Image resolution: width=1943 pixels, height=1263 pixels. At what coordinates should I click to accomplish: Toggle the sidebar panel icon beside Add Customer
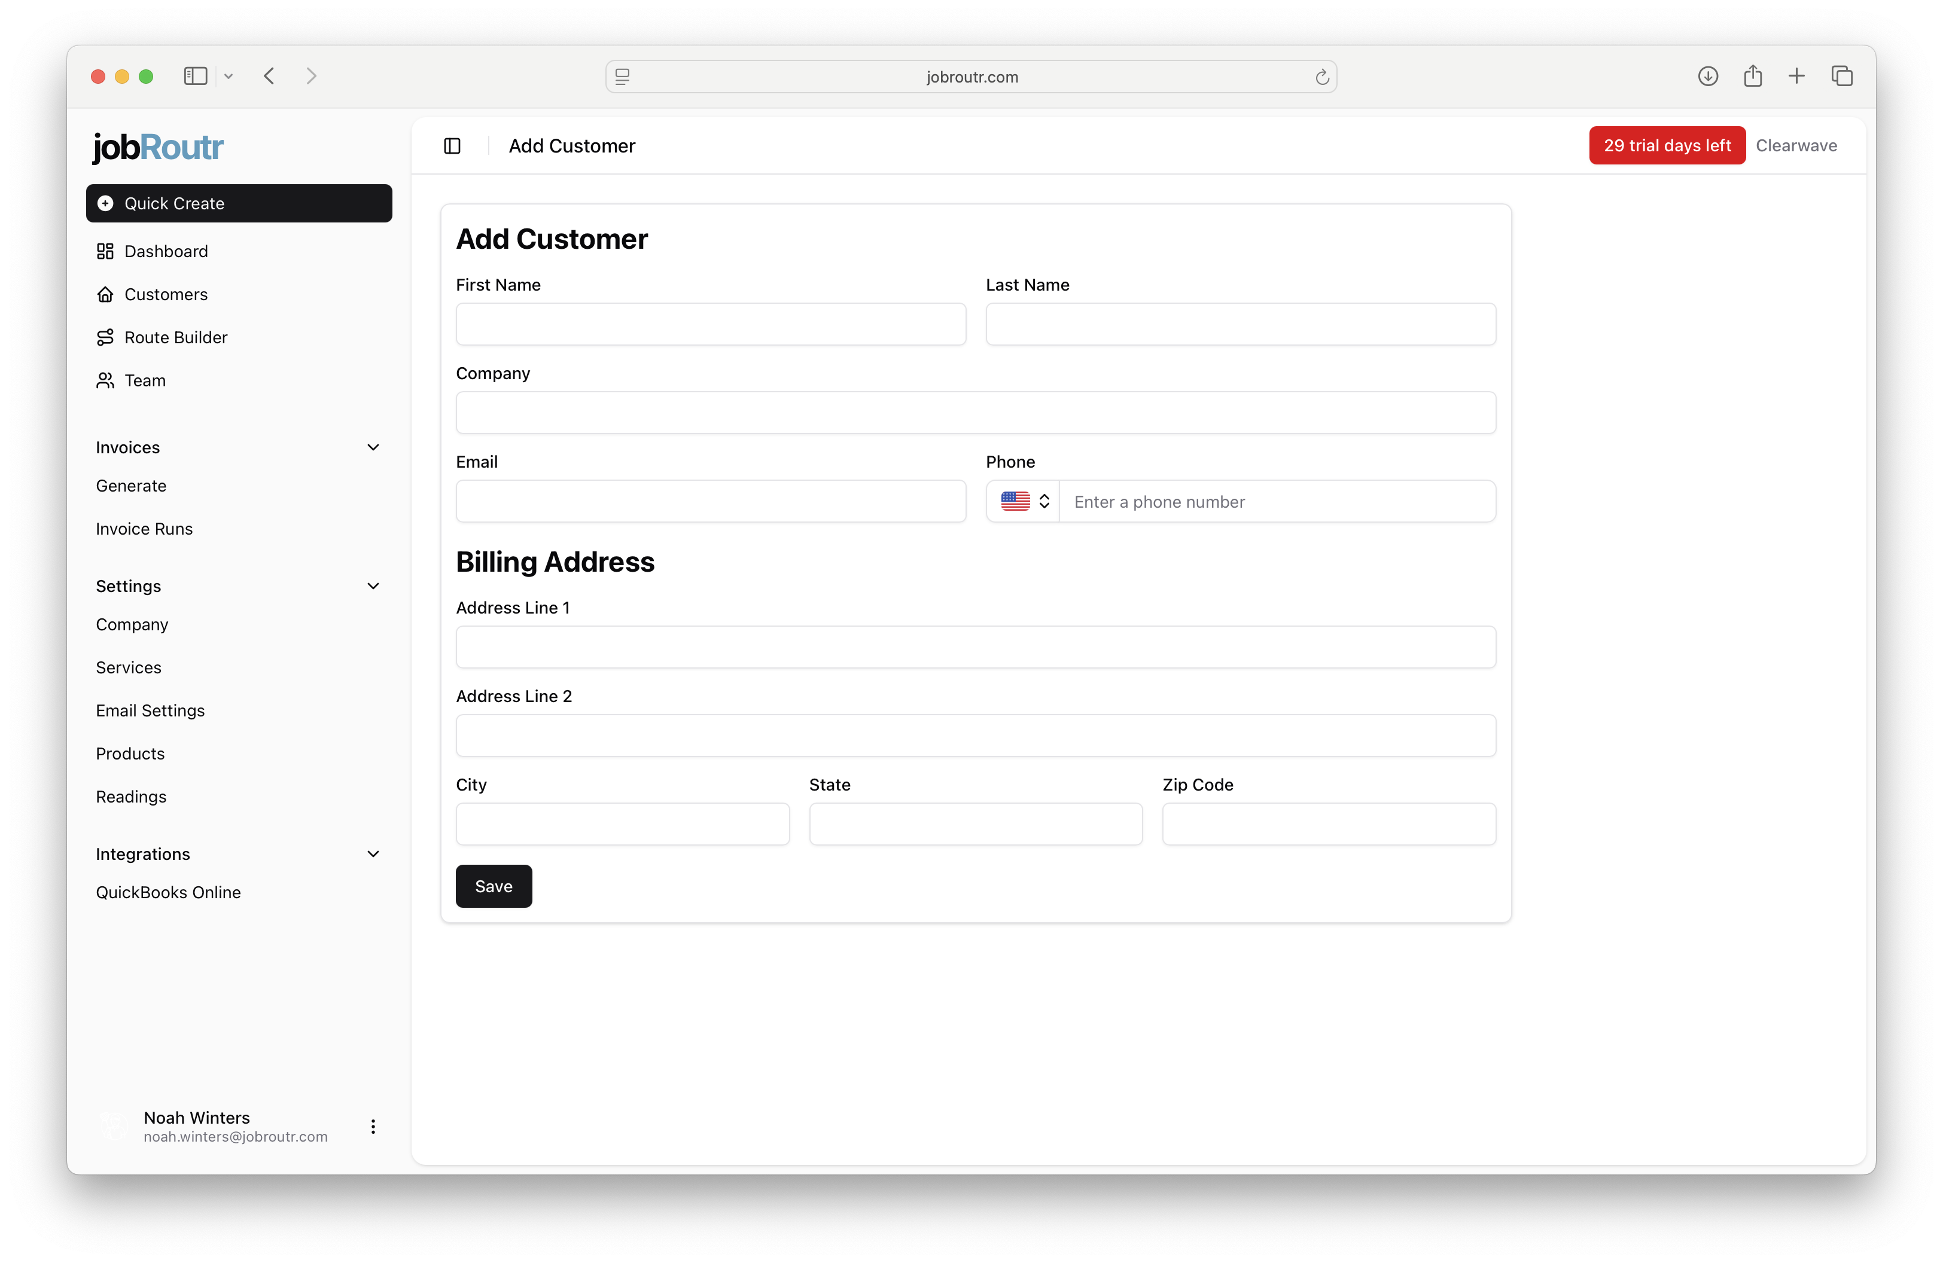452,146
